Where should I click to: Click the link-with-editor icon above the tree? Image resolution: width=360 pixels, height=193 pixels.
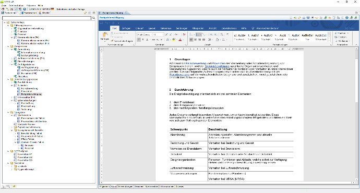click(86, 13)
